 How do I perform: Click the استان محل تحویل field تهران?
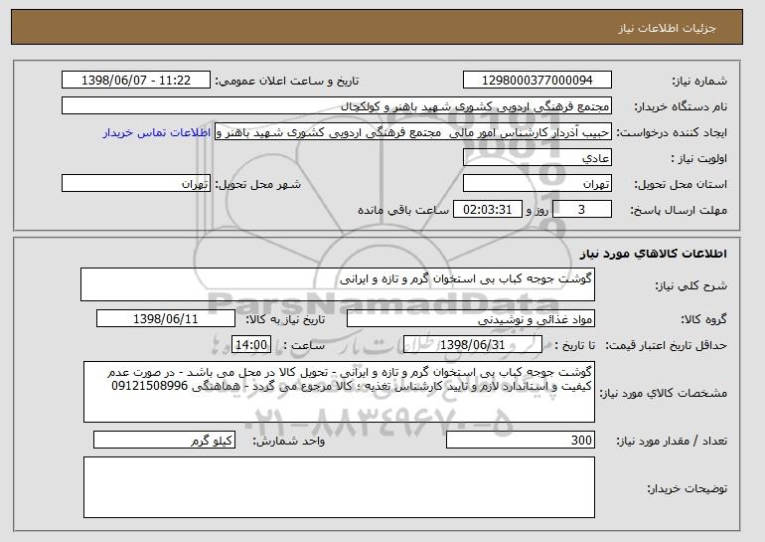[x=537, y=184]
